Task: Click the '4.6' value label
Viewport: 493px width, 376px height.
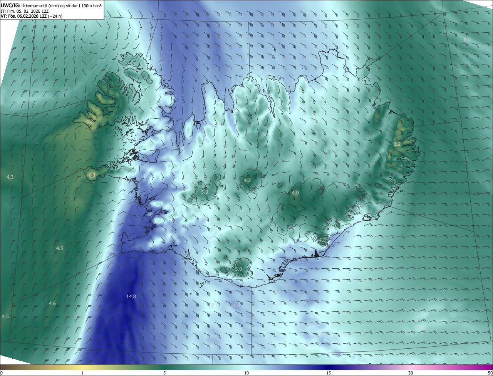Action: pos(52,304)
